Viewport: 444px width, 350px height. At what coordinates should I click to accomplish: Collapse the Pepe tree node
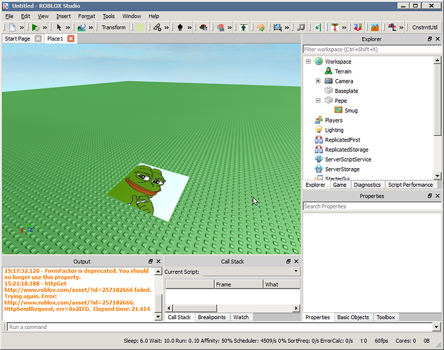tap(318, 100)
